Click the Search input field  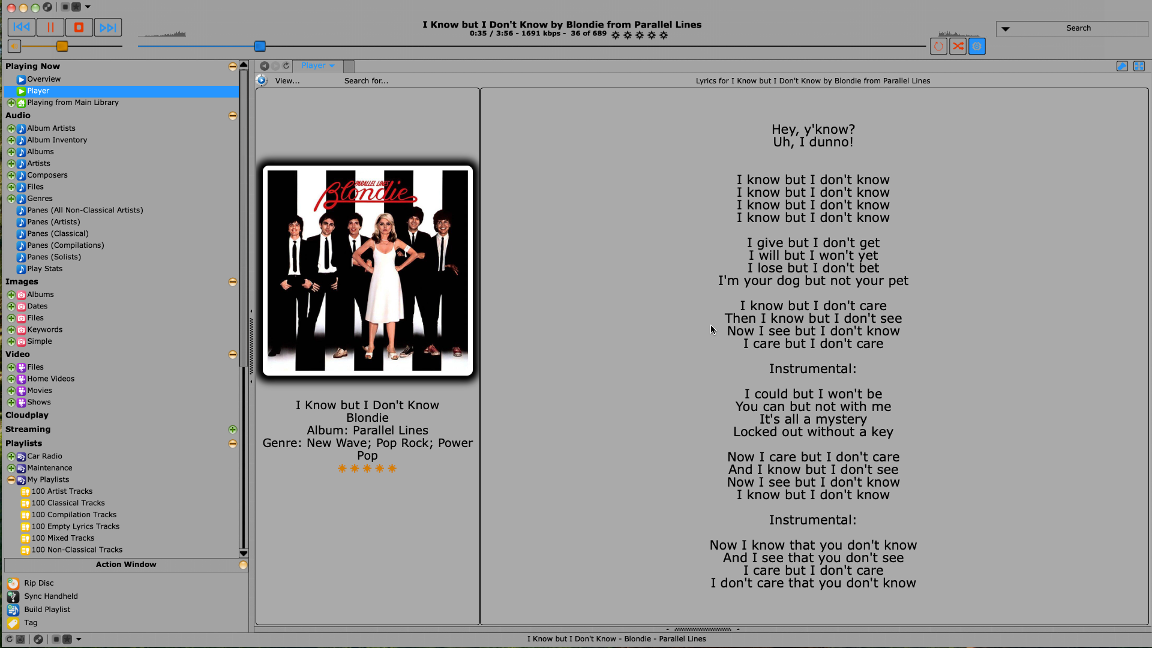point(1079,28)
